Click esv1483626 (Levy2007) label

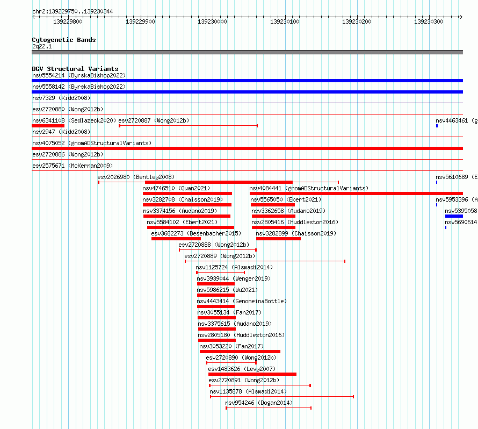[242, 369]
